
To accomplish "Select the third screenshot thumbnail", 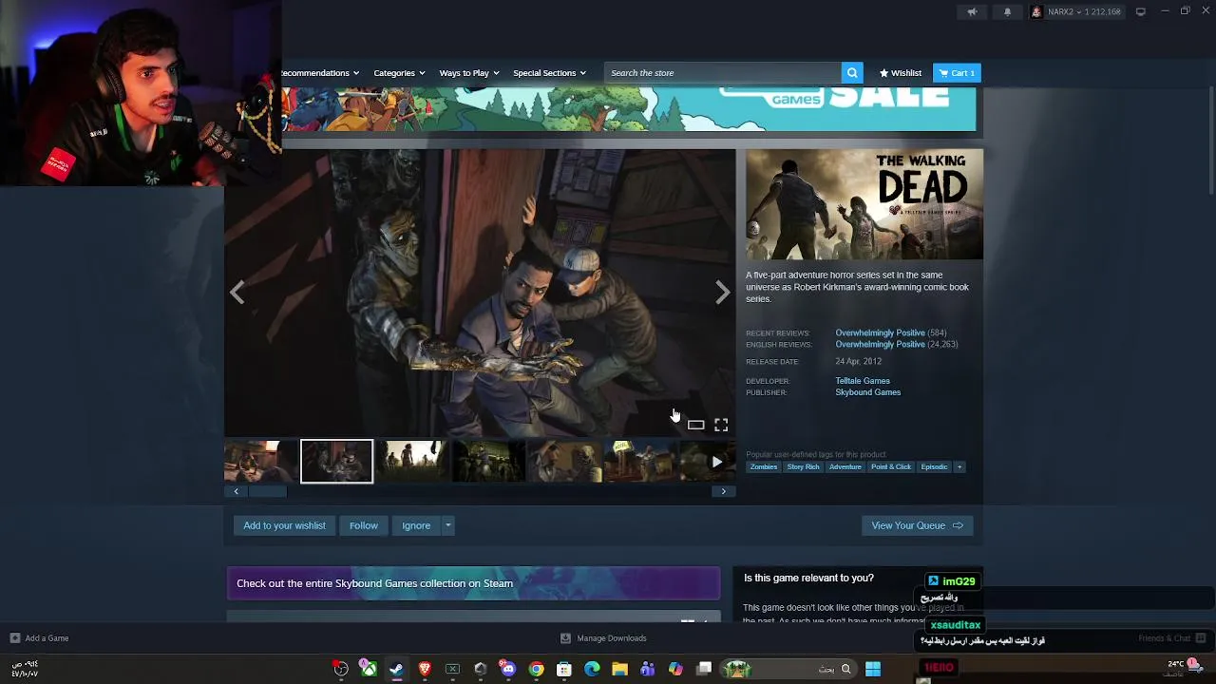I will [413, 461].
